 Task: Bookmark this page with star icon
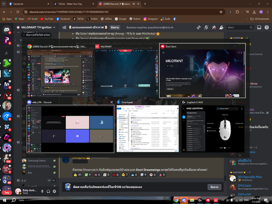coord(221,12)
